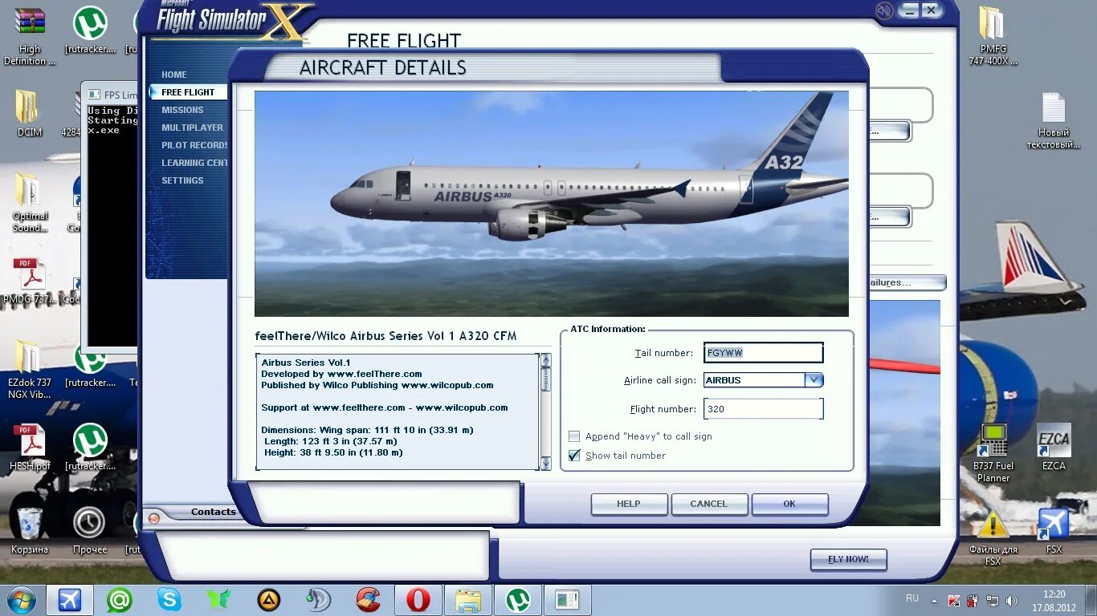Open the Прочее clock desktop icon
Image resolution: width=1097 pixels, height=616 pixels.
89,530
